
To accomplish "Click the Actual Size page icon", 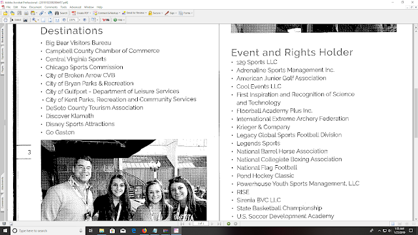I will 44,20.
